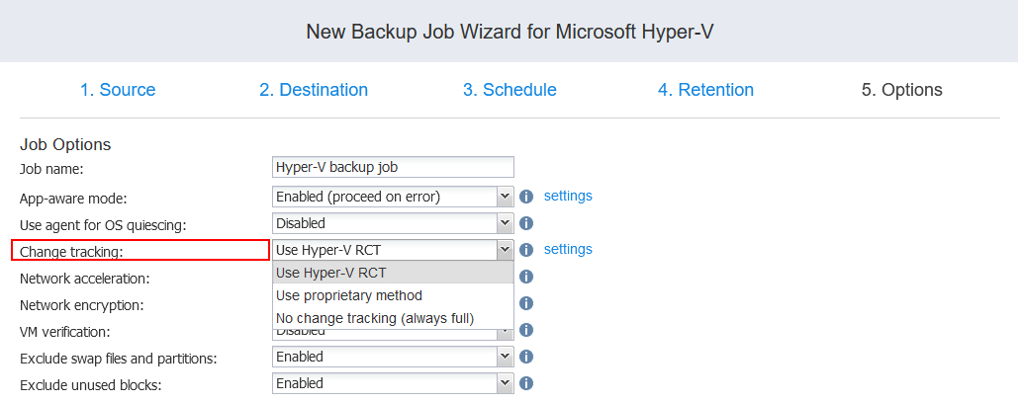Open the Use agent for OS quiescing dropdown
This screenshot has width=1018, height=403.
click(x=505, y=223)
